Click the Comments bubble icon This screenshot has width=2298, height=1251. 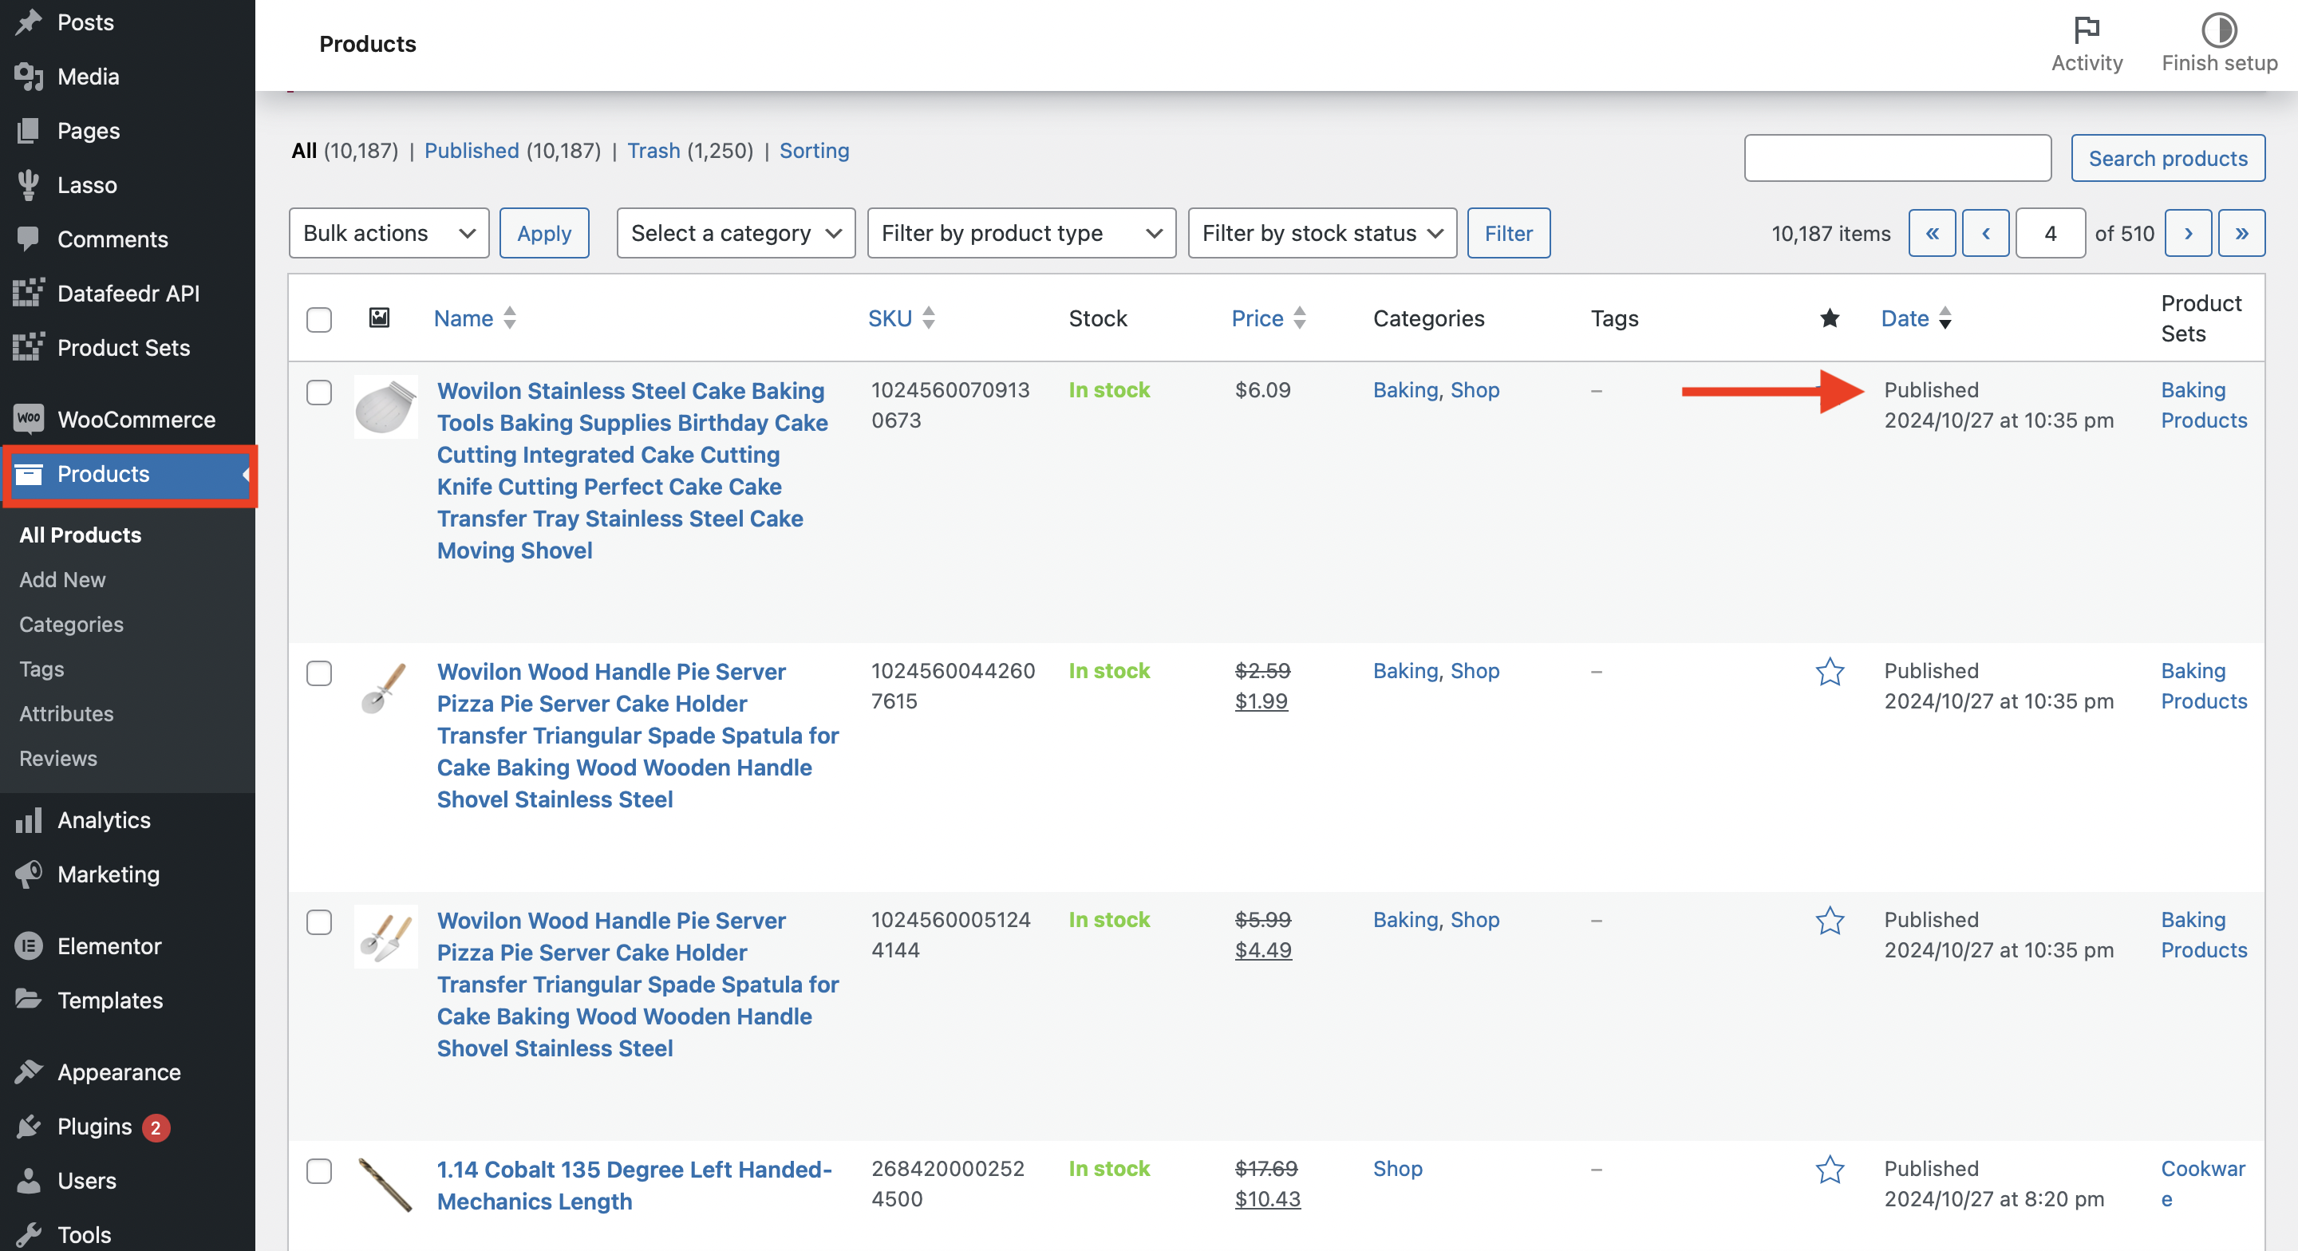pos(29,239)
